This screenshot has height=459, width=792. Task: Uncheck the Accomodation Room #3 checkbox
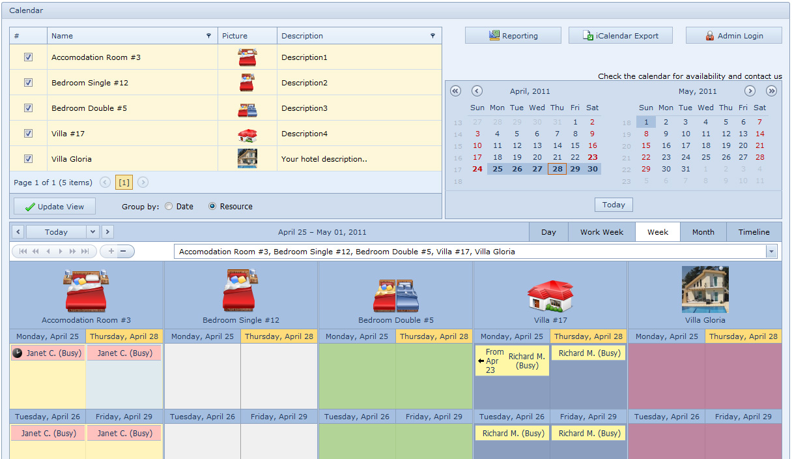pyautogui.click(x=29, y=57)
